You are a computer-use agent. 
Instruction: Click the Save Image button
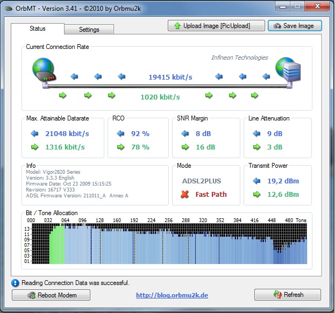295,26
